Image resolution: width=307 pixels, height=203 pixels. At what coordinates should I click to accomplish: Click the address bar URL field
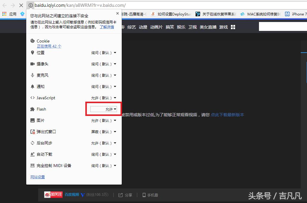[81, 5]
